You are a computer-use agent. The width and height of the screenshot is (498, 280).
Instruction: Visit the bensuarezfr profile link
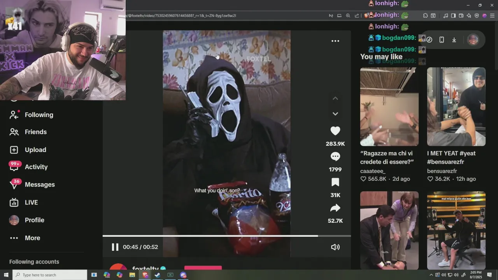[442, 171]
